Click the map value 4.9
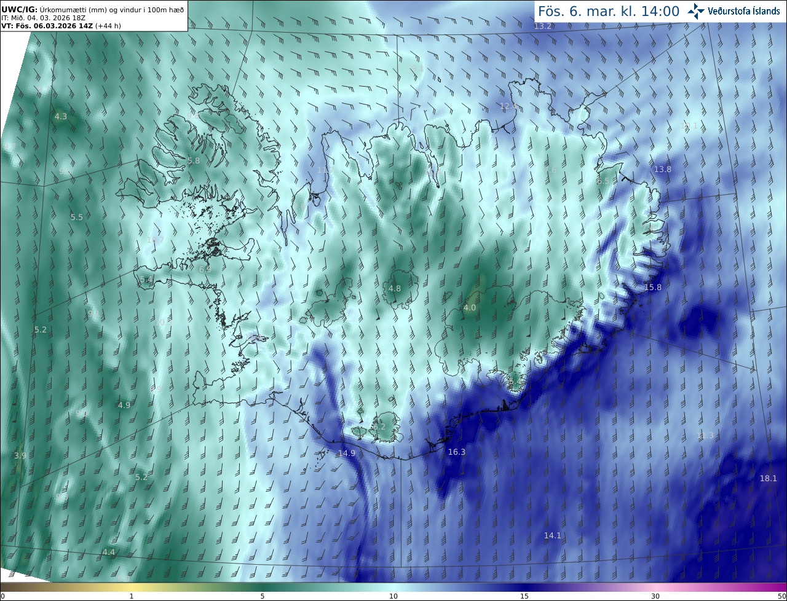The height and width of the screenshot is (601, 787). [x=124, y=405]
